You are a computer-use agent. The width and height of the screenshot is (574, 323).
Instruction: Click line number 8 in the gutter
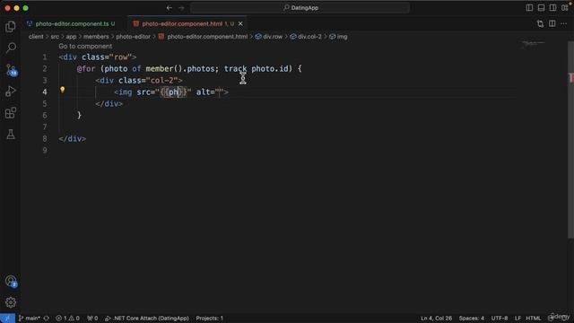[x=45, y=139]
